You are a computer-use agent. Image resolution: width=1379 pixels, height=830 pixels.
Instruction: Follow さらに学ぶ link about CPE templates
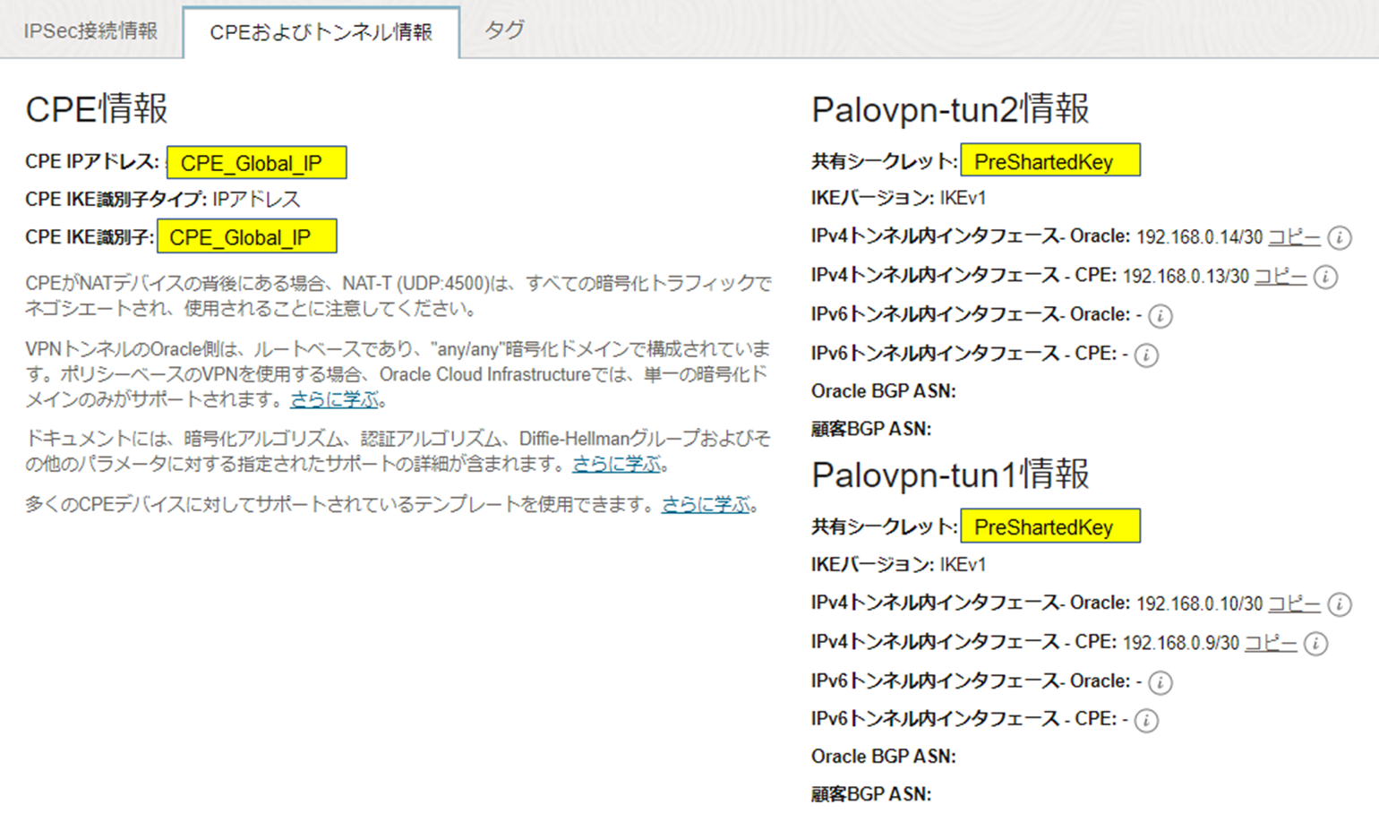[x=706, y=505]
